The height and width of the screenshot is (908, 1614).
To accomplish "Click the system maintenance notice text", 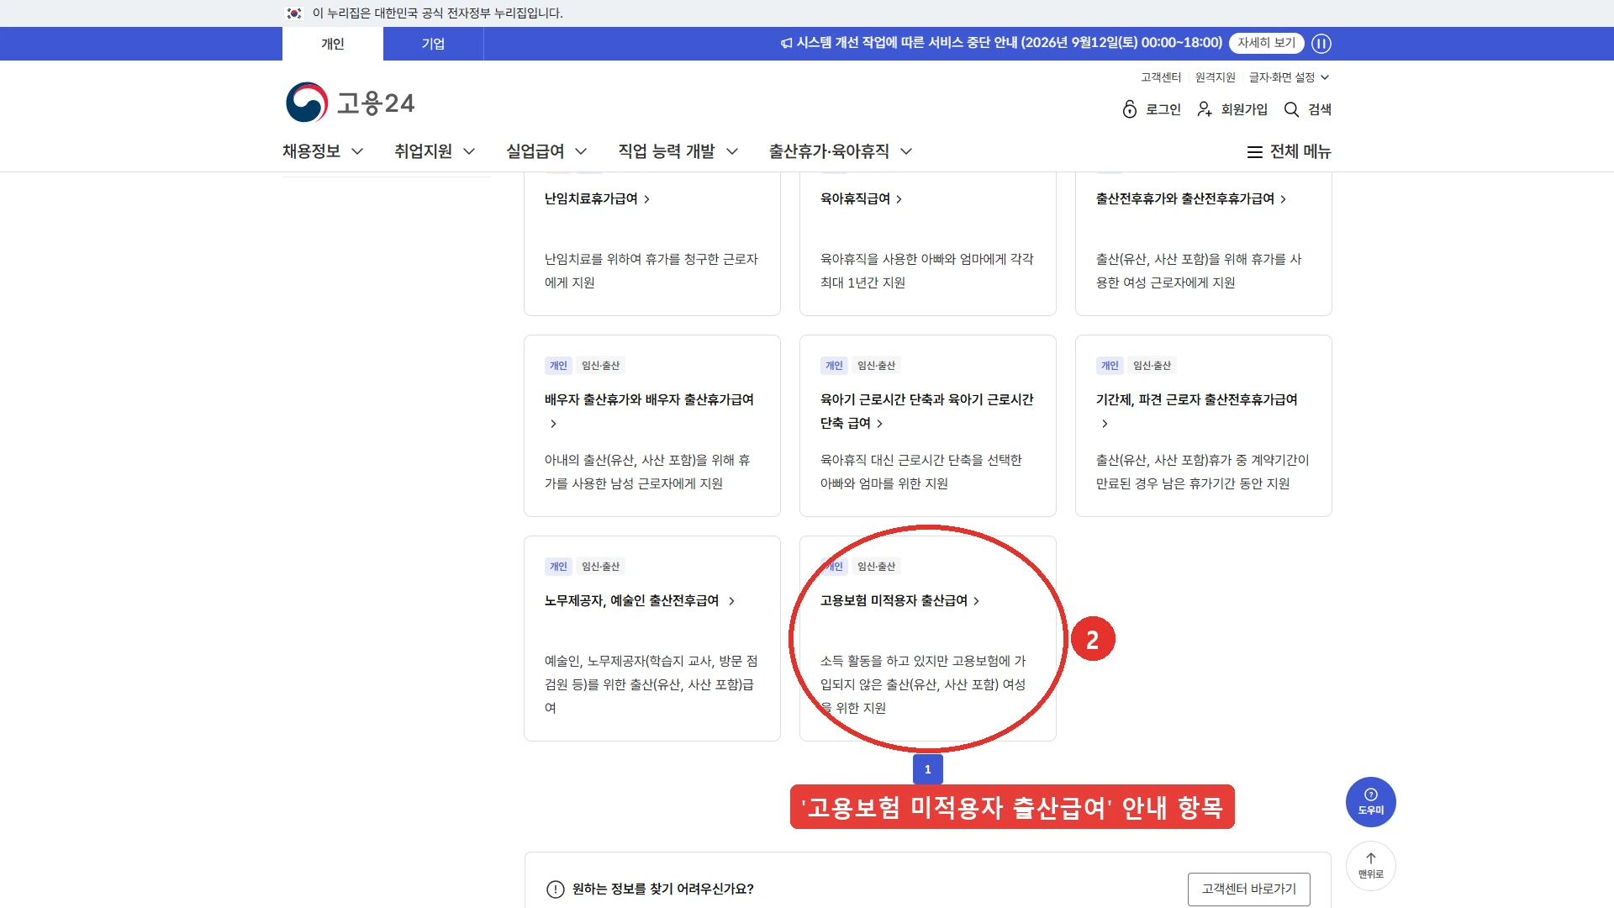I will (x=1009, y=43).
